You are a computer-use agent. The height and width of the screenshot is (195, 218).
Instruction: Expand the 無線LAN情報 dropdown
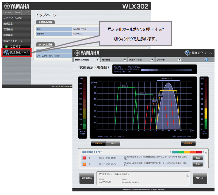coord(86,60)
